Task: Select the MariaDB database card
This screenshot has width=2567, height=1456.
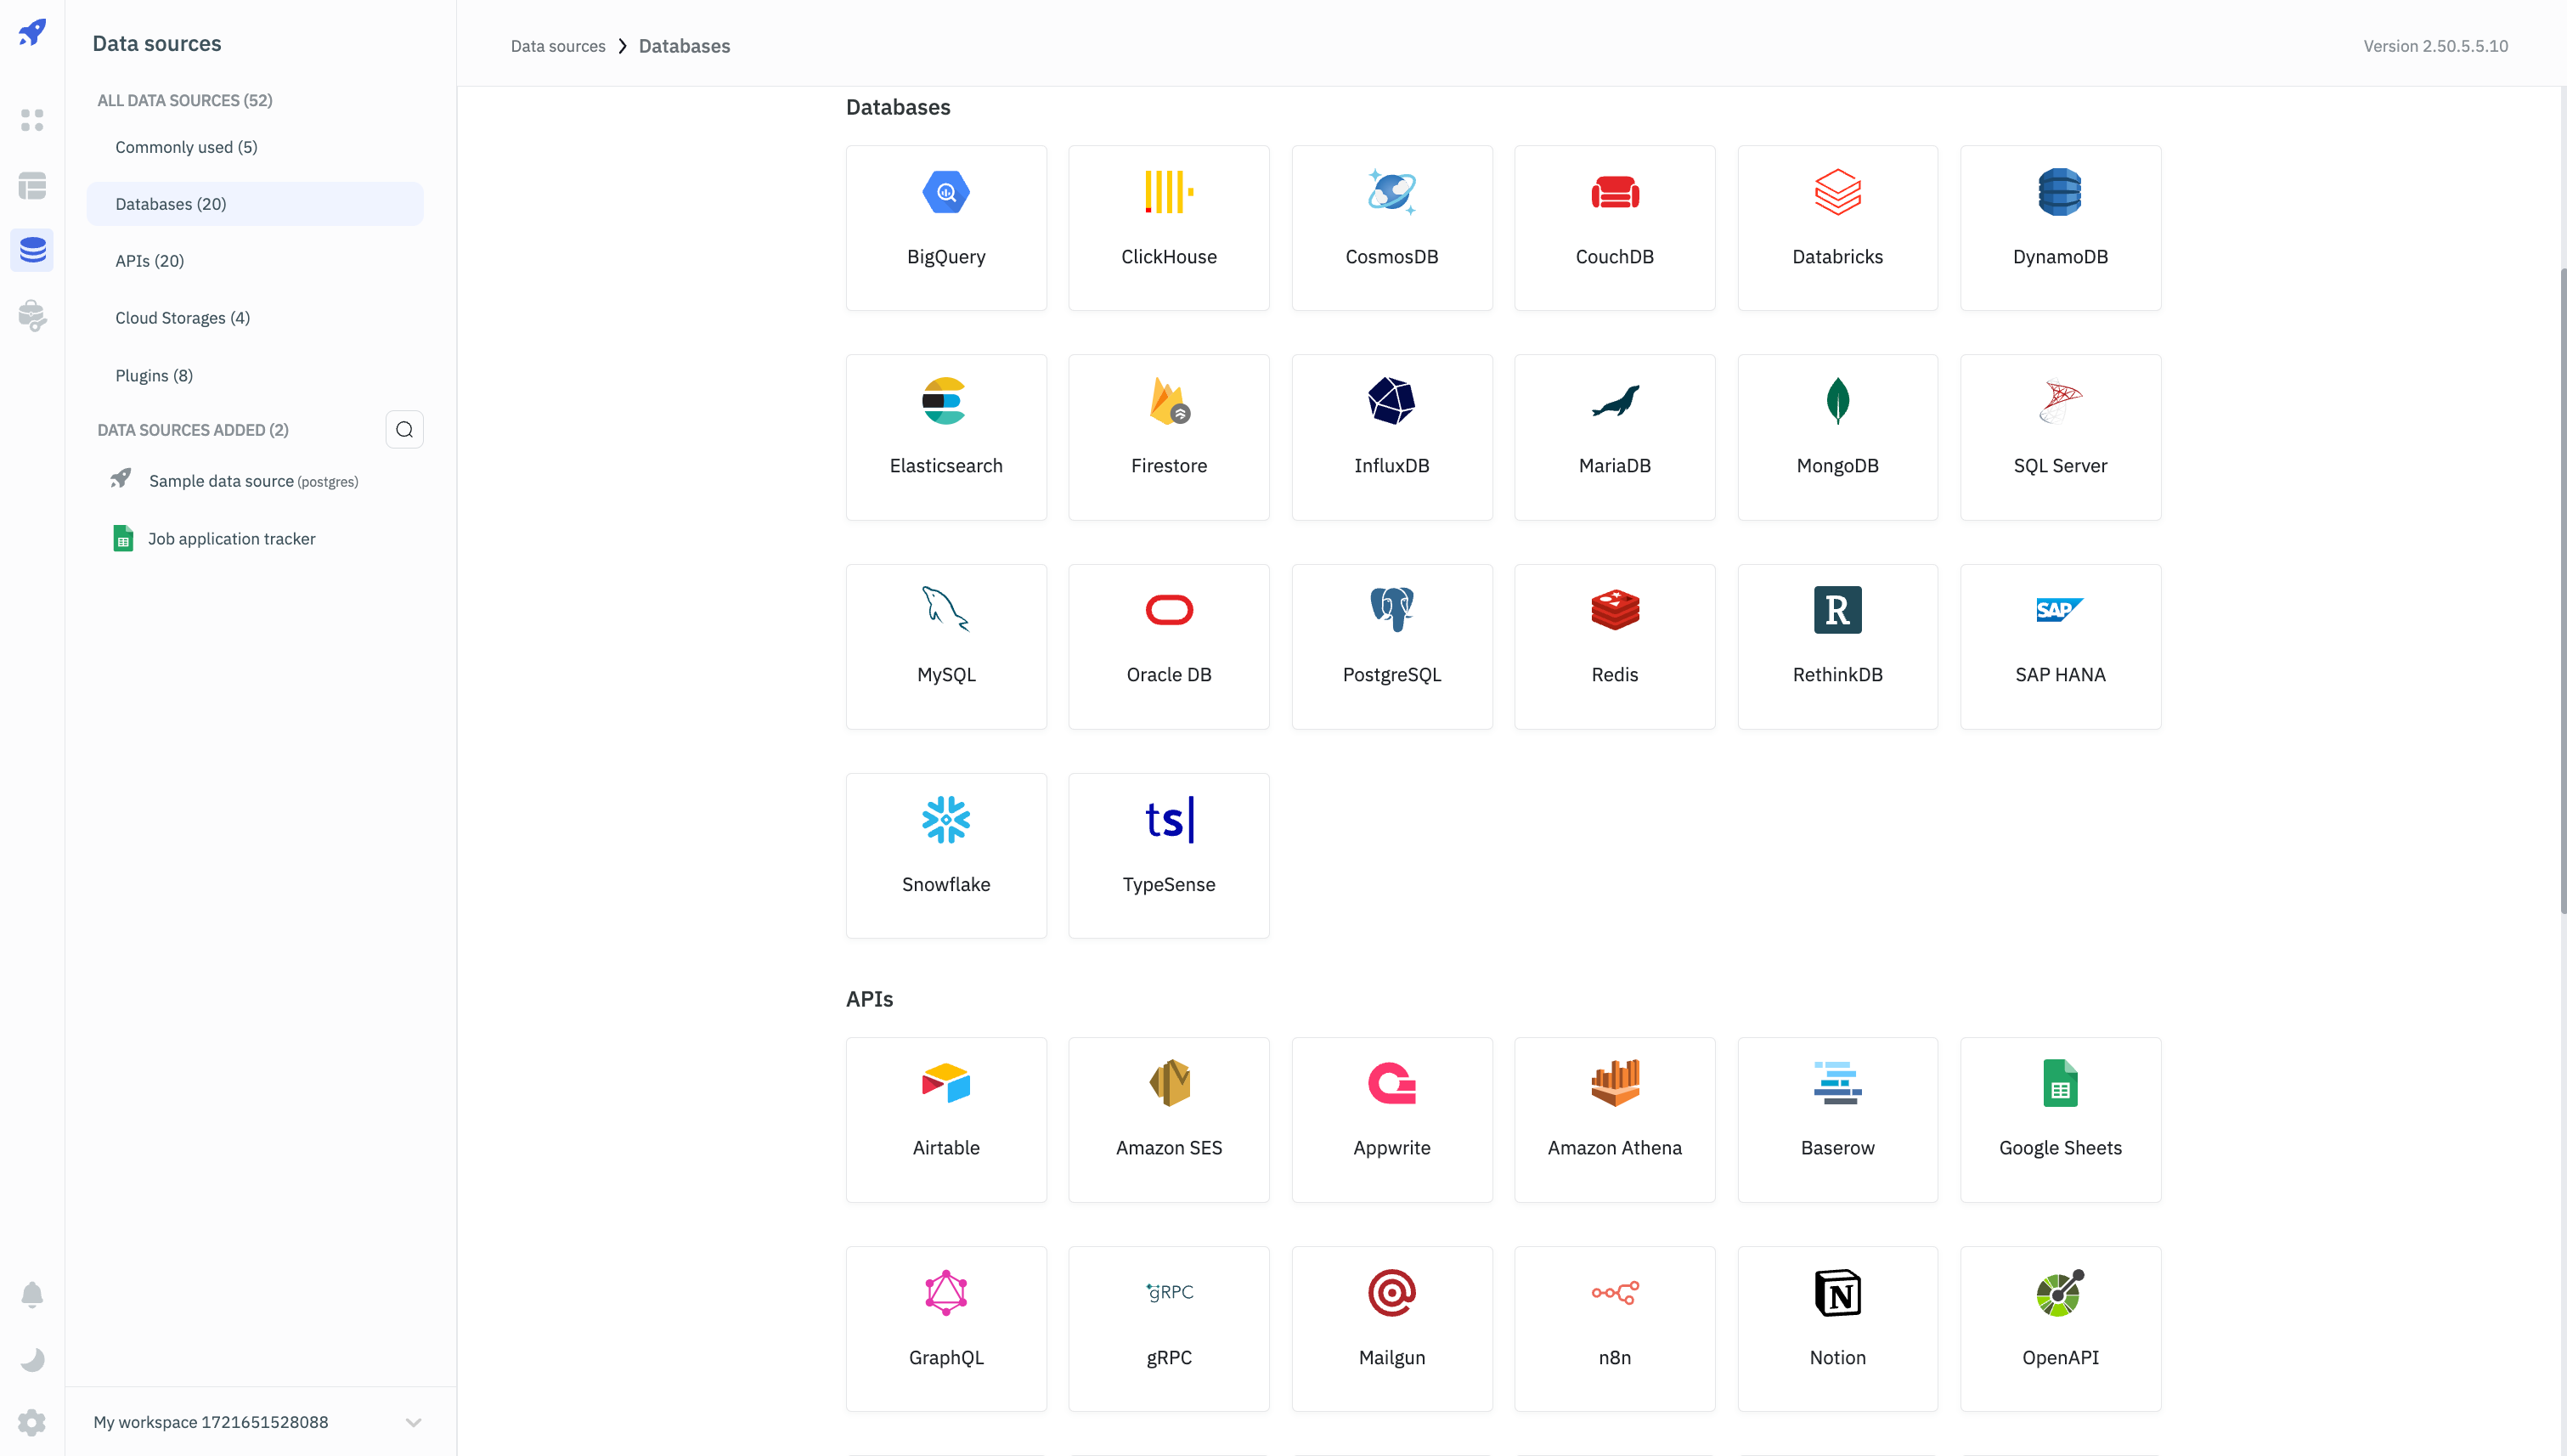Action: 1615,437
